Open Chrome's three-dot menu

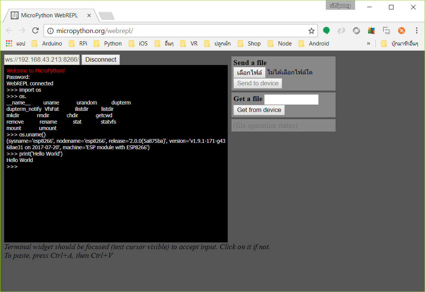tap(416, 30)
